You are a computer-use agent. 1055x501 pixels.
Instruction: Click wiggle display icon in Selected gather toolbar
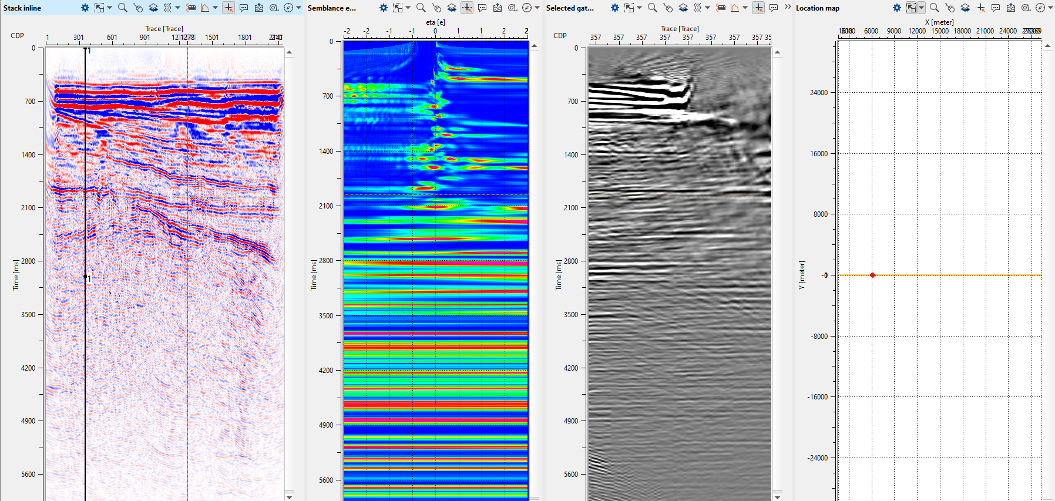click(x=697, y=8)
